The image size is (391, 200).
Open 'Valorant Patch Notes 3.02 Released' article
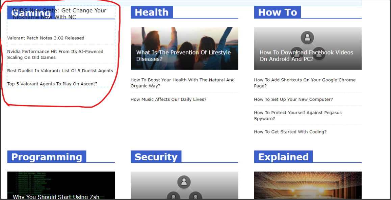coord(46,38)
